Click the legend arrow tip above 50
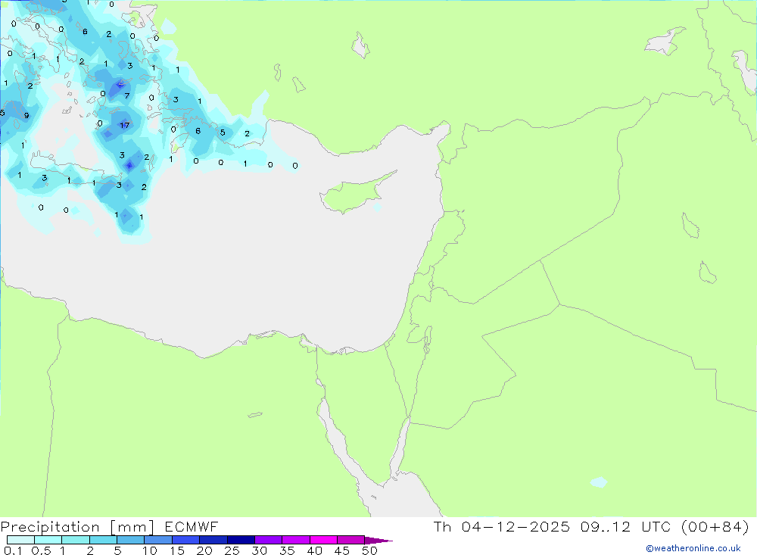The image size is (757, 555). point(378,540)
